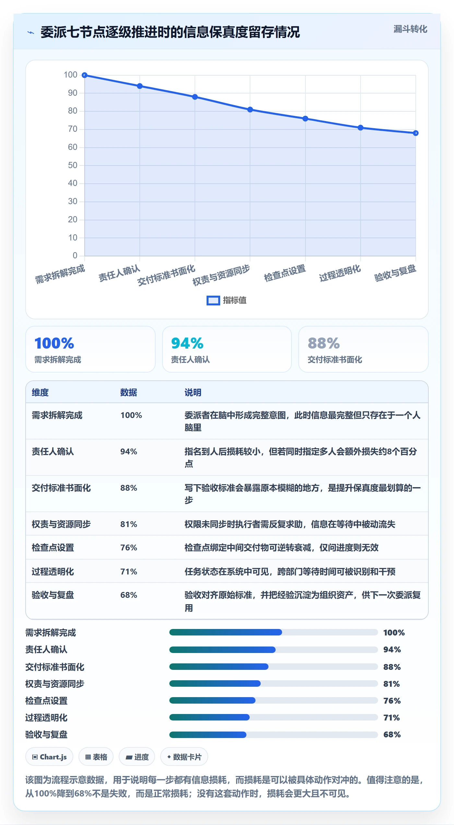Image resolution: width=454 pixels, height=825 pixels.
Task: Click the x-axis label 需求拆解完成
Action: [60, 274]
